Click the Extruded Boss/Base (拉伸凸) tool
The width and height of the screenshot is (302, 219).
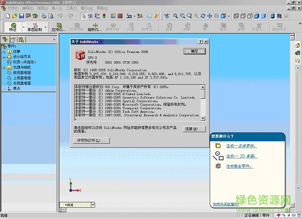pos(59,27)
